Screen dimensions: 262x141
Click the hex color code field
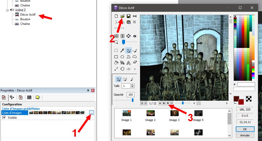[x=246, y=84]
